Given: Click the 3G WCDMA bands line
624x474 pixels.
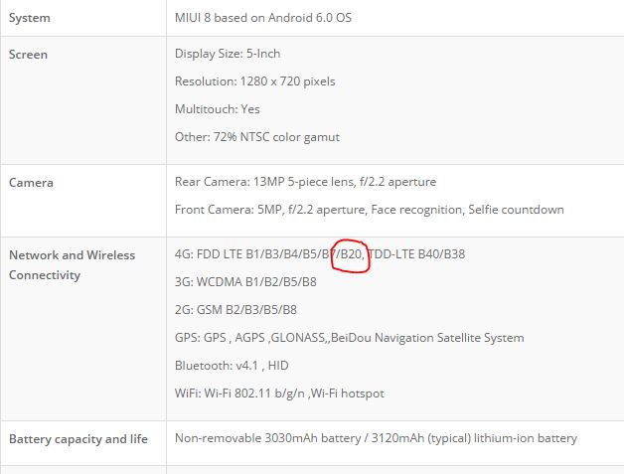Looking at the screenshot, I should [245, 282].
